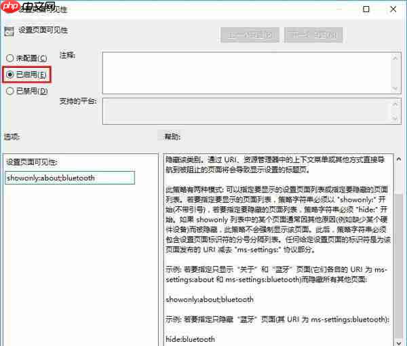Click the 选项: label
The width and height of the screenshot is (407, 346).
pyautogui.click(x=12, y=137)
